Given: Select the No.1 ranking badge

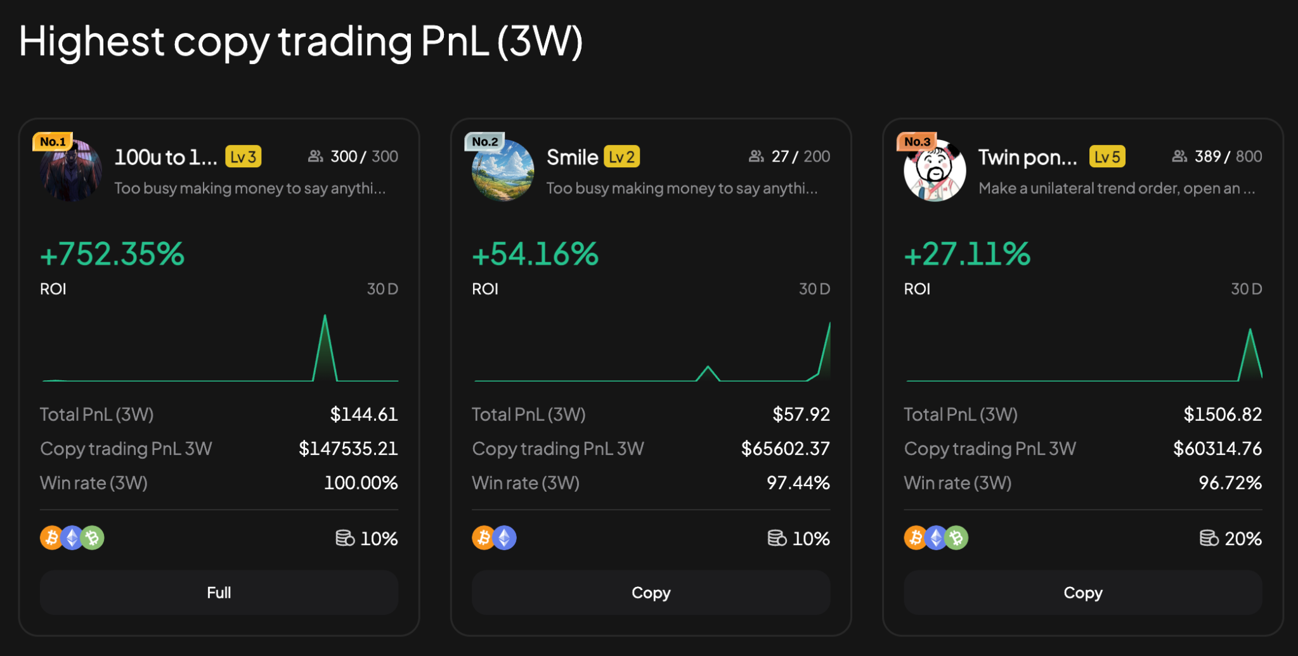Looking at the screenshot, I should (53, 141).
